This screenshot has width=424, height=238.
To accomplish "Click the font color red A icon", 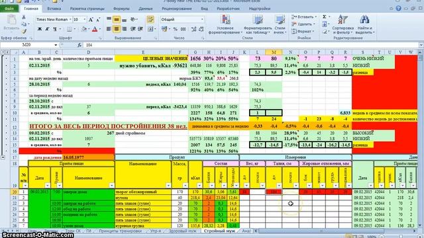I will coord(95,29).
